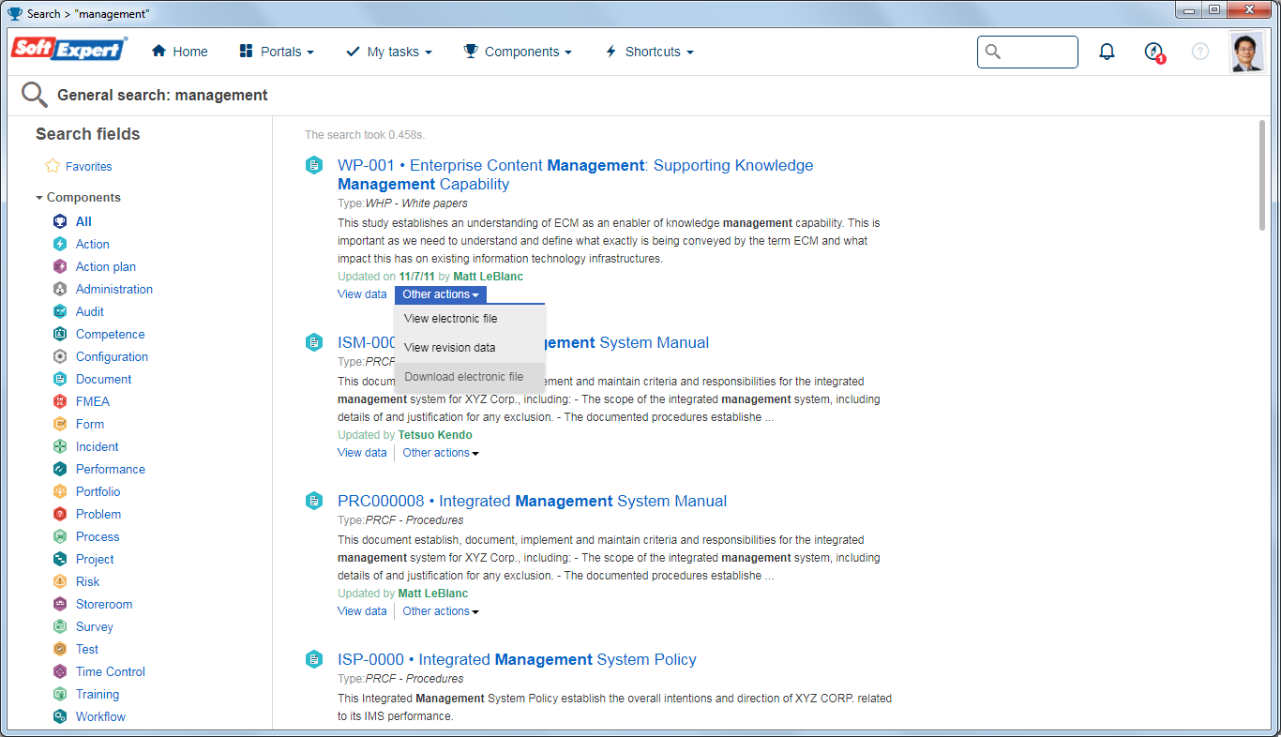Open the notifications bell icon
Viewport: 1281px width, 737px height.
(x=1107, y=52)
